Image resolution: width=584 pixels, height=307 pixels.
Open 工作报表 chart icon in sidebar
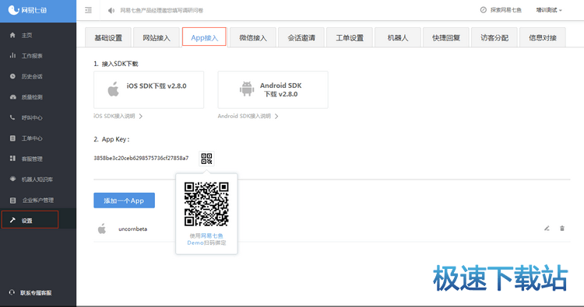(12, 55)
